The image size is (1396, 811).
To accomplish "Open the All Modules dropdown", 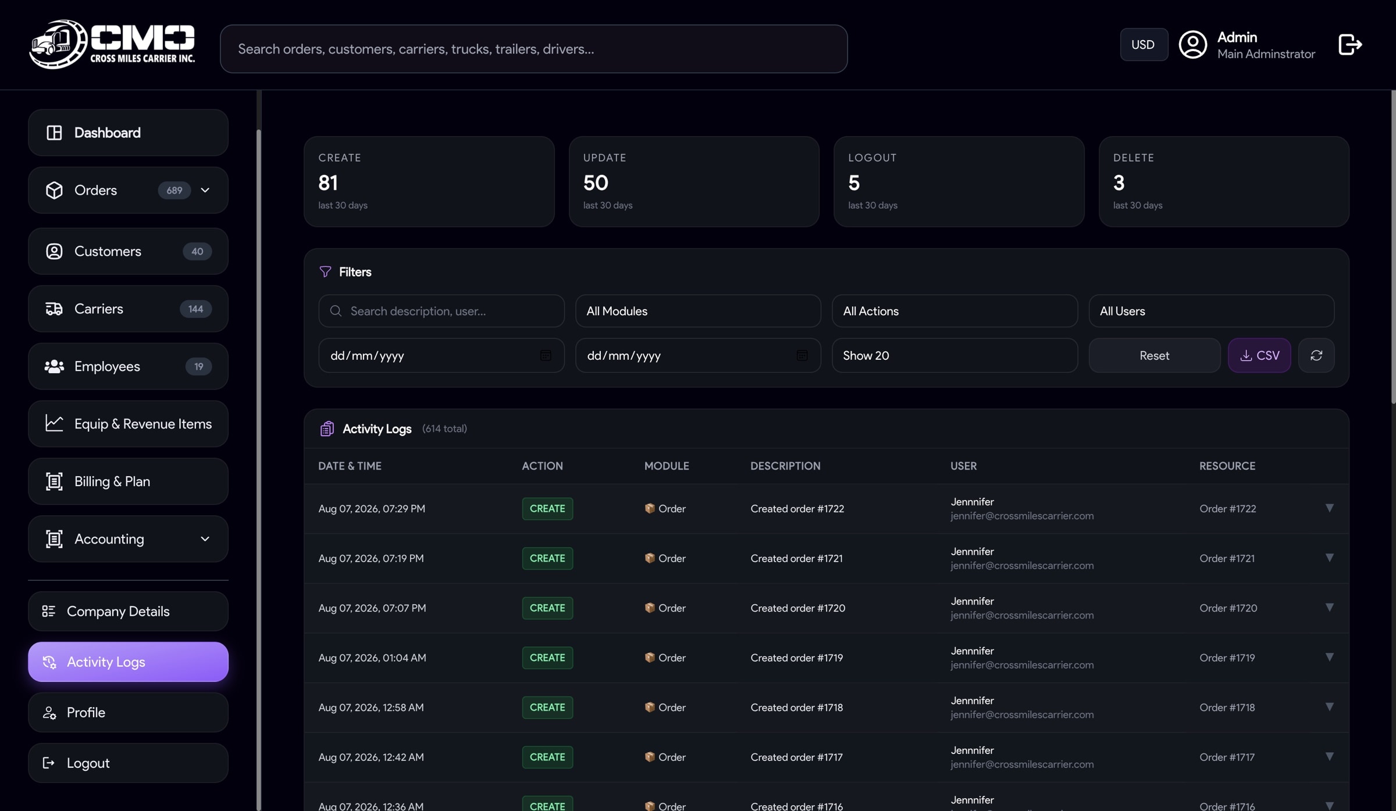I will [x=698, y=311].
